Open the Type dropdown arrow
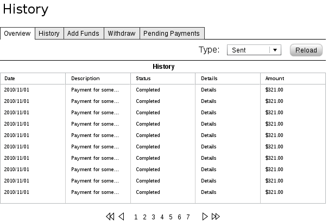The image size is (328, 221). 275,50
